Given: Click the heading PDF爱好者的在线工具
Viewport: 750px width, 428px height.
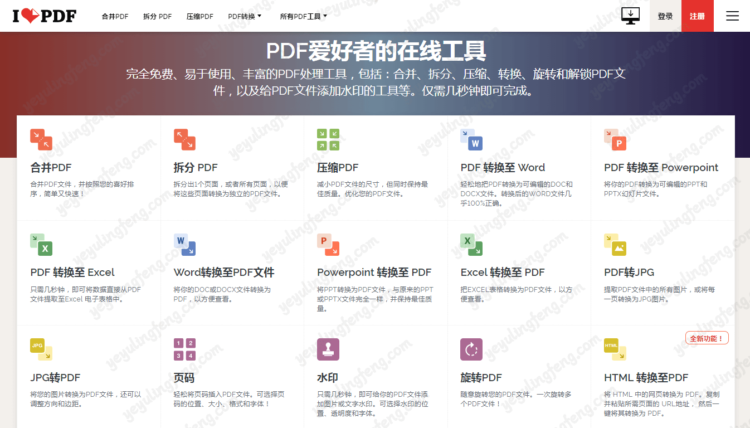Looking at the screenshot, I should pyautogui.click(x=376, y=51).
